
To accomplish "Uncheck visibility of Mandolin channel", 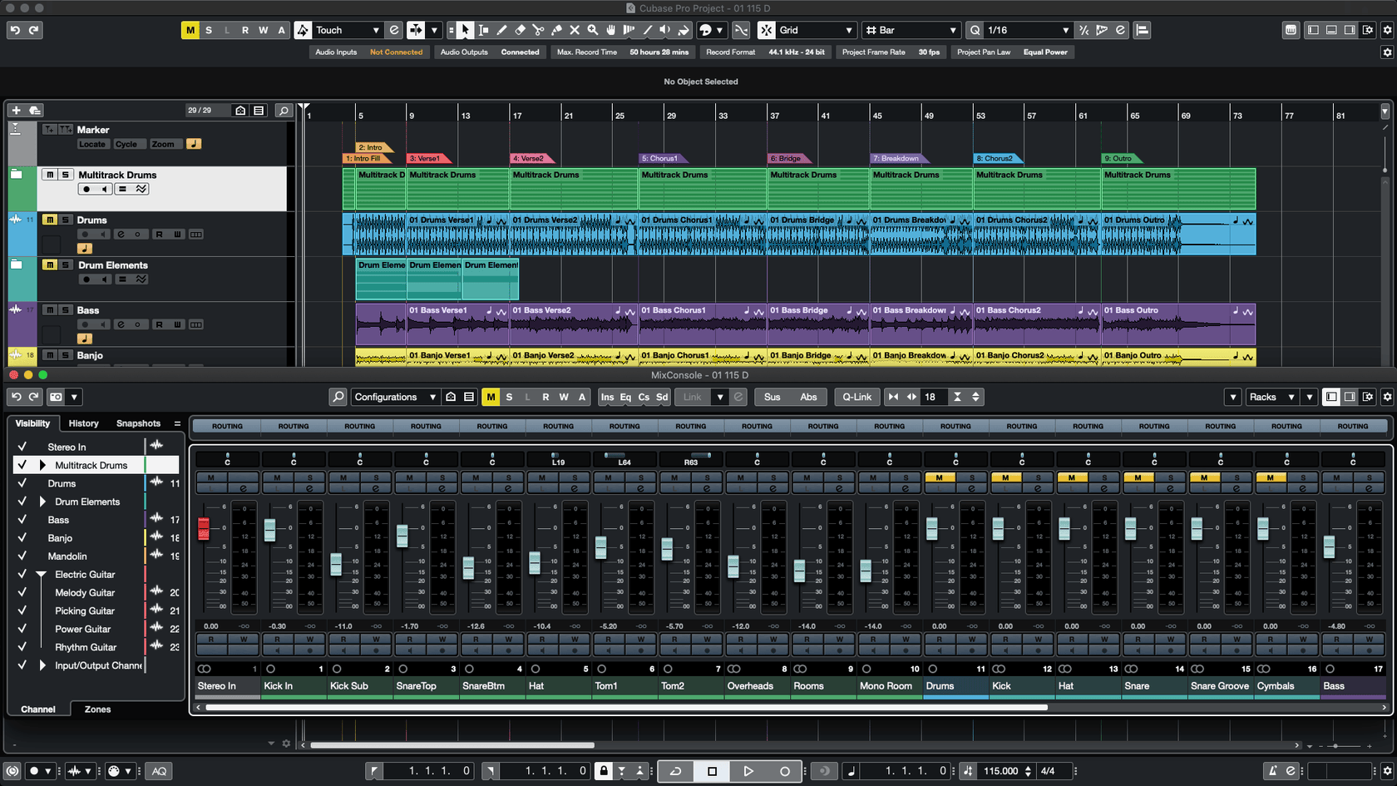I will point(22,556).
